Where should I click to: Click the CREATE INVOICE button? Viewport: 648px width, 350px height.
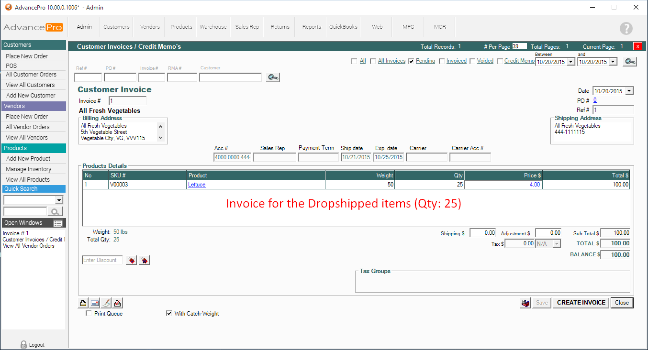click(x=581, y=303)
